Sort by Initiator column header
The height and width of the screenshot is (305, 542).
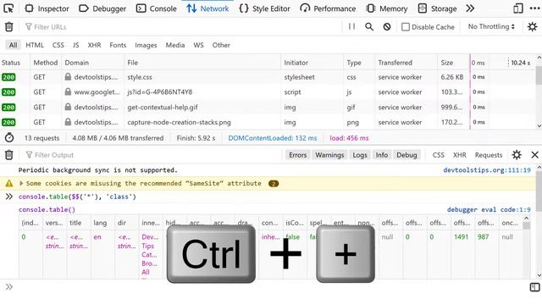coord(312,63)
